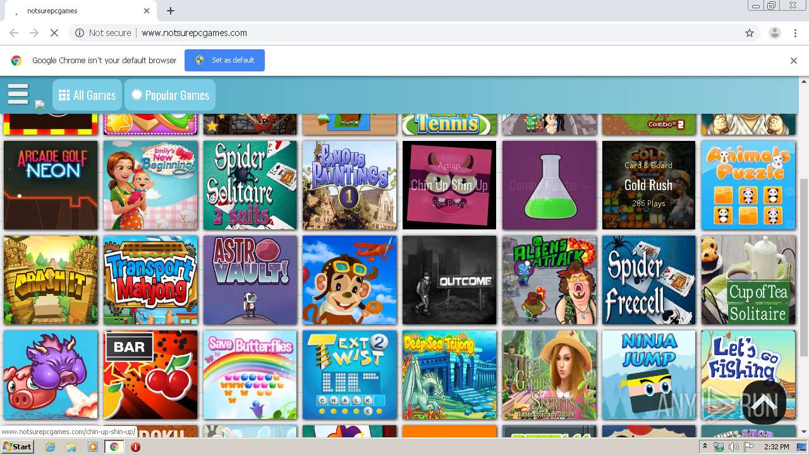Go forward with the forward arrow button

tap(34, 33)
